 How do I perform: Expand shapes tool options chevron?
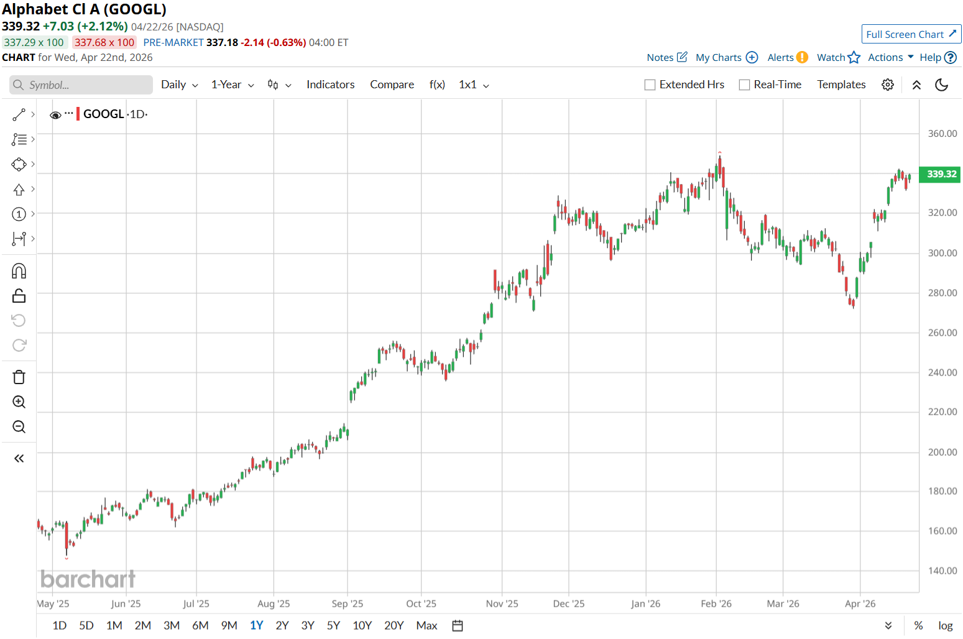(33, 164)
